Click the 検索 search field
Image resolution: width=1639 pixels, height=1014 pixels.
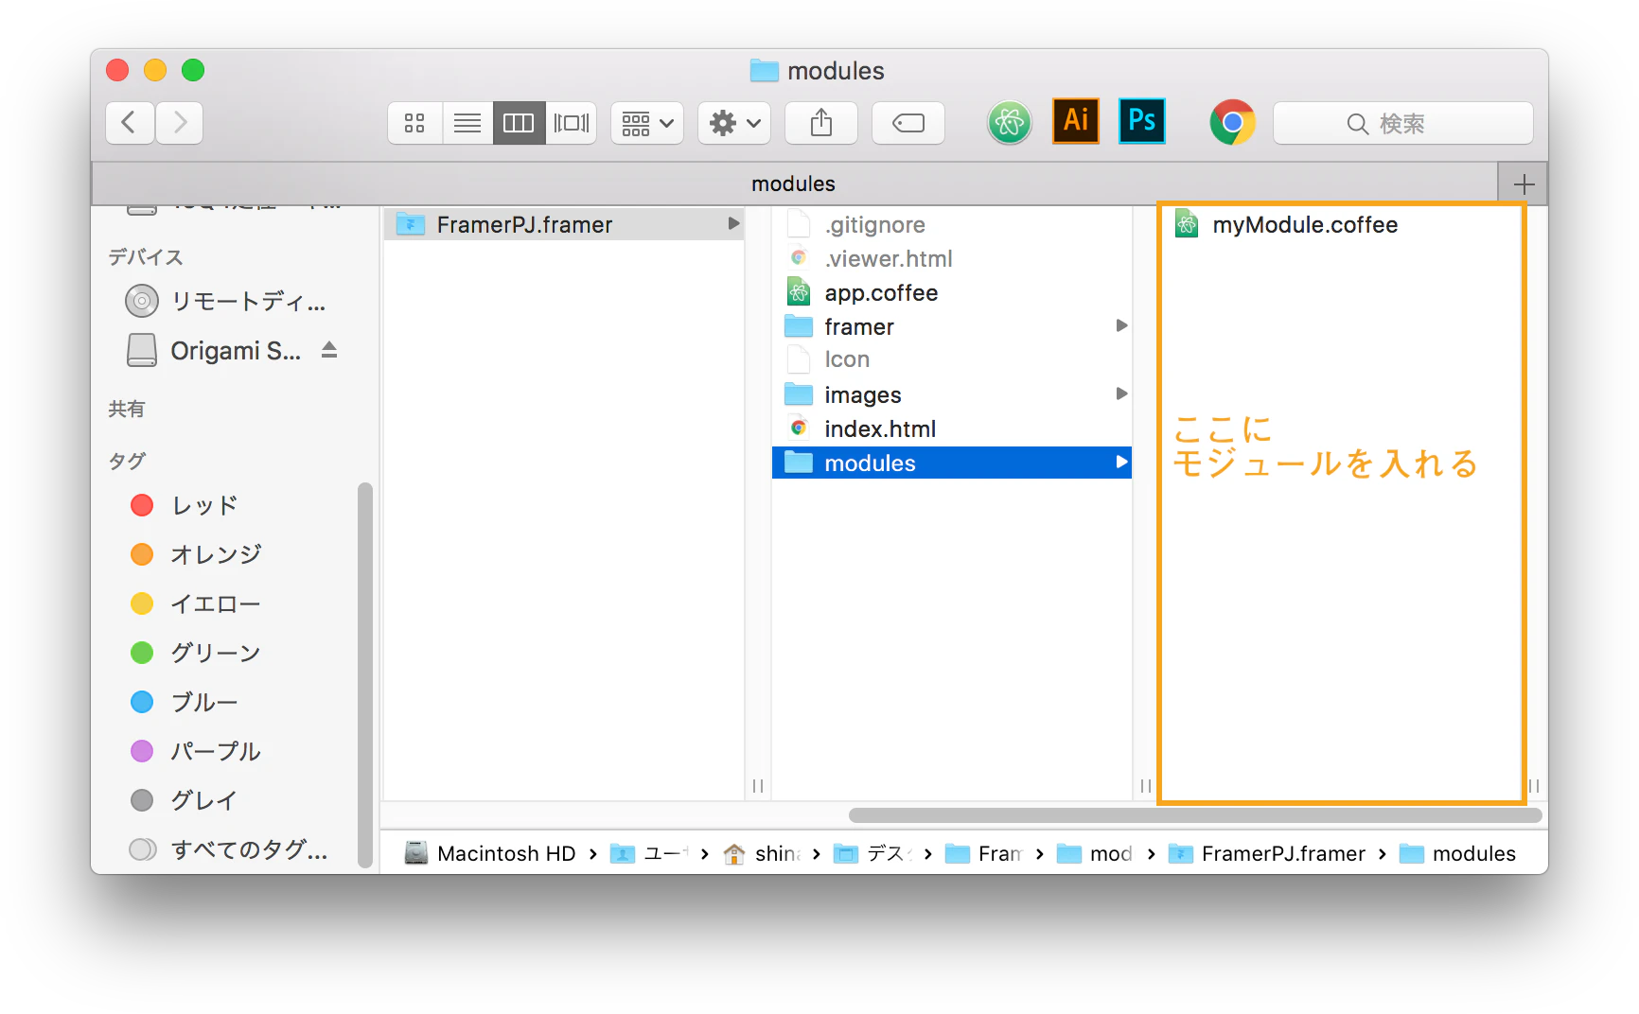(1402, 123)
